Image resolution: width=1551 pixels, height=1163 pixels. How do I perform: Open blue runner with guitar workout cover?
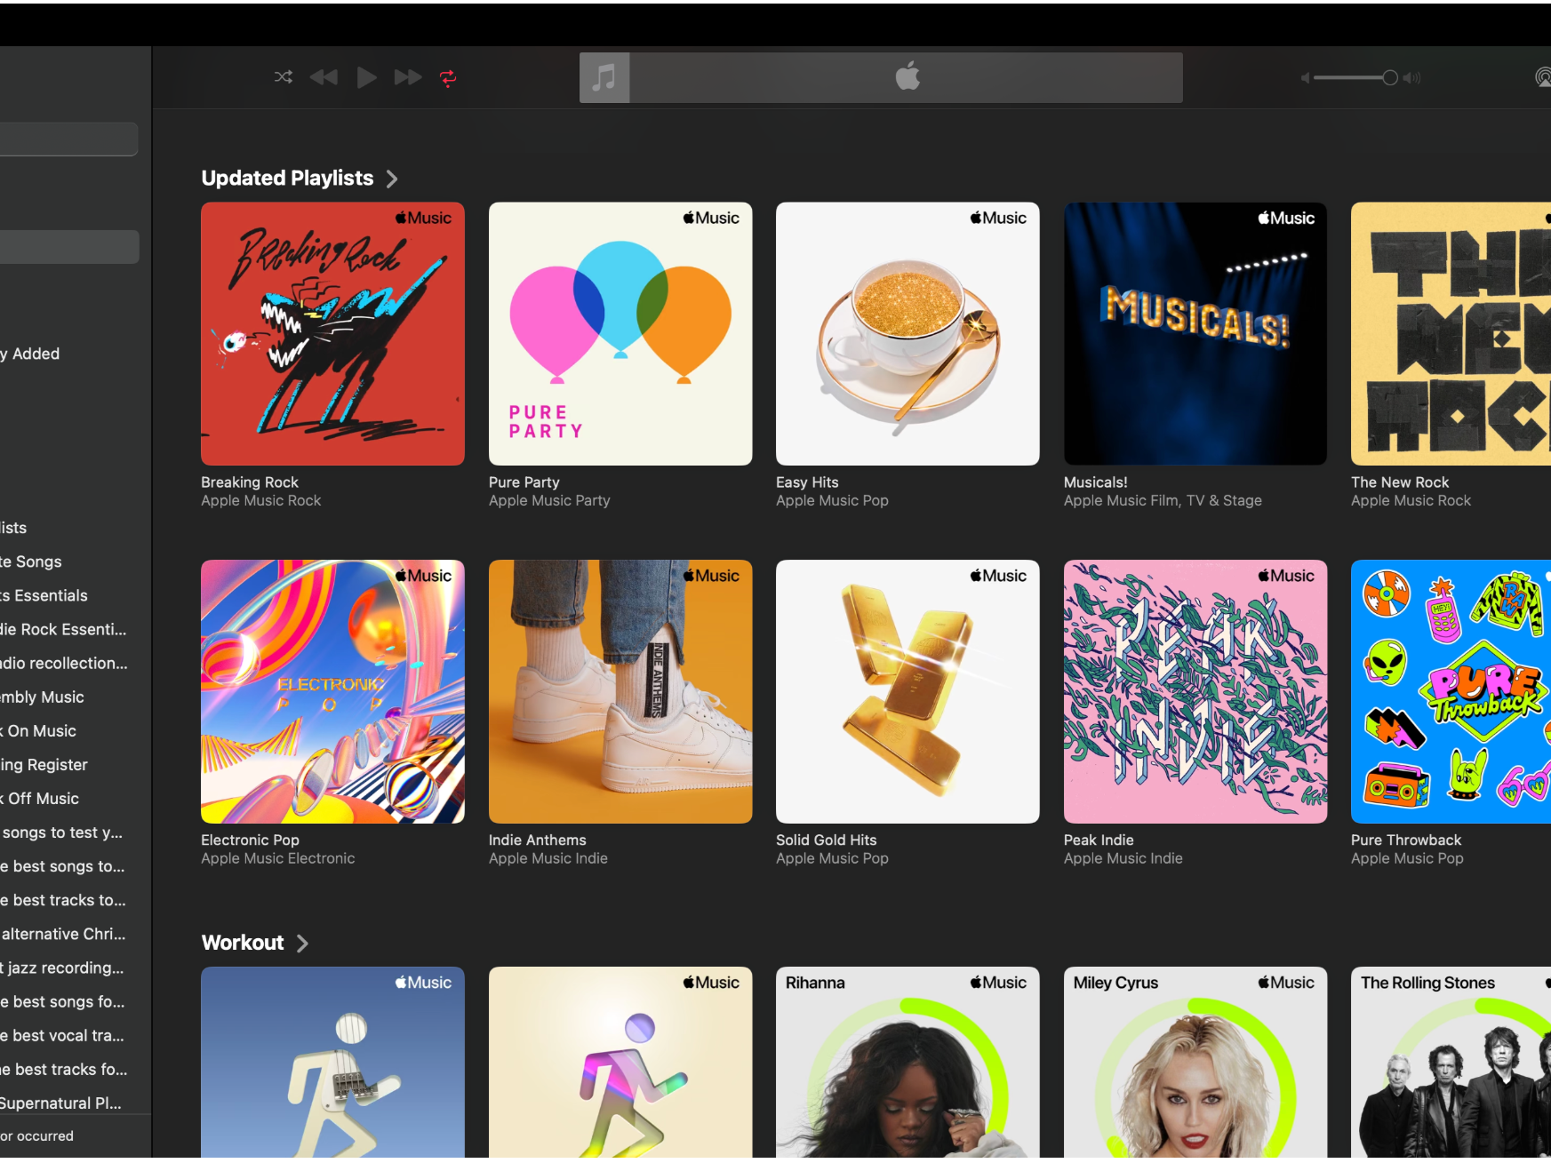tap(332, 1062)
